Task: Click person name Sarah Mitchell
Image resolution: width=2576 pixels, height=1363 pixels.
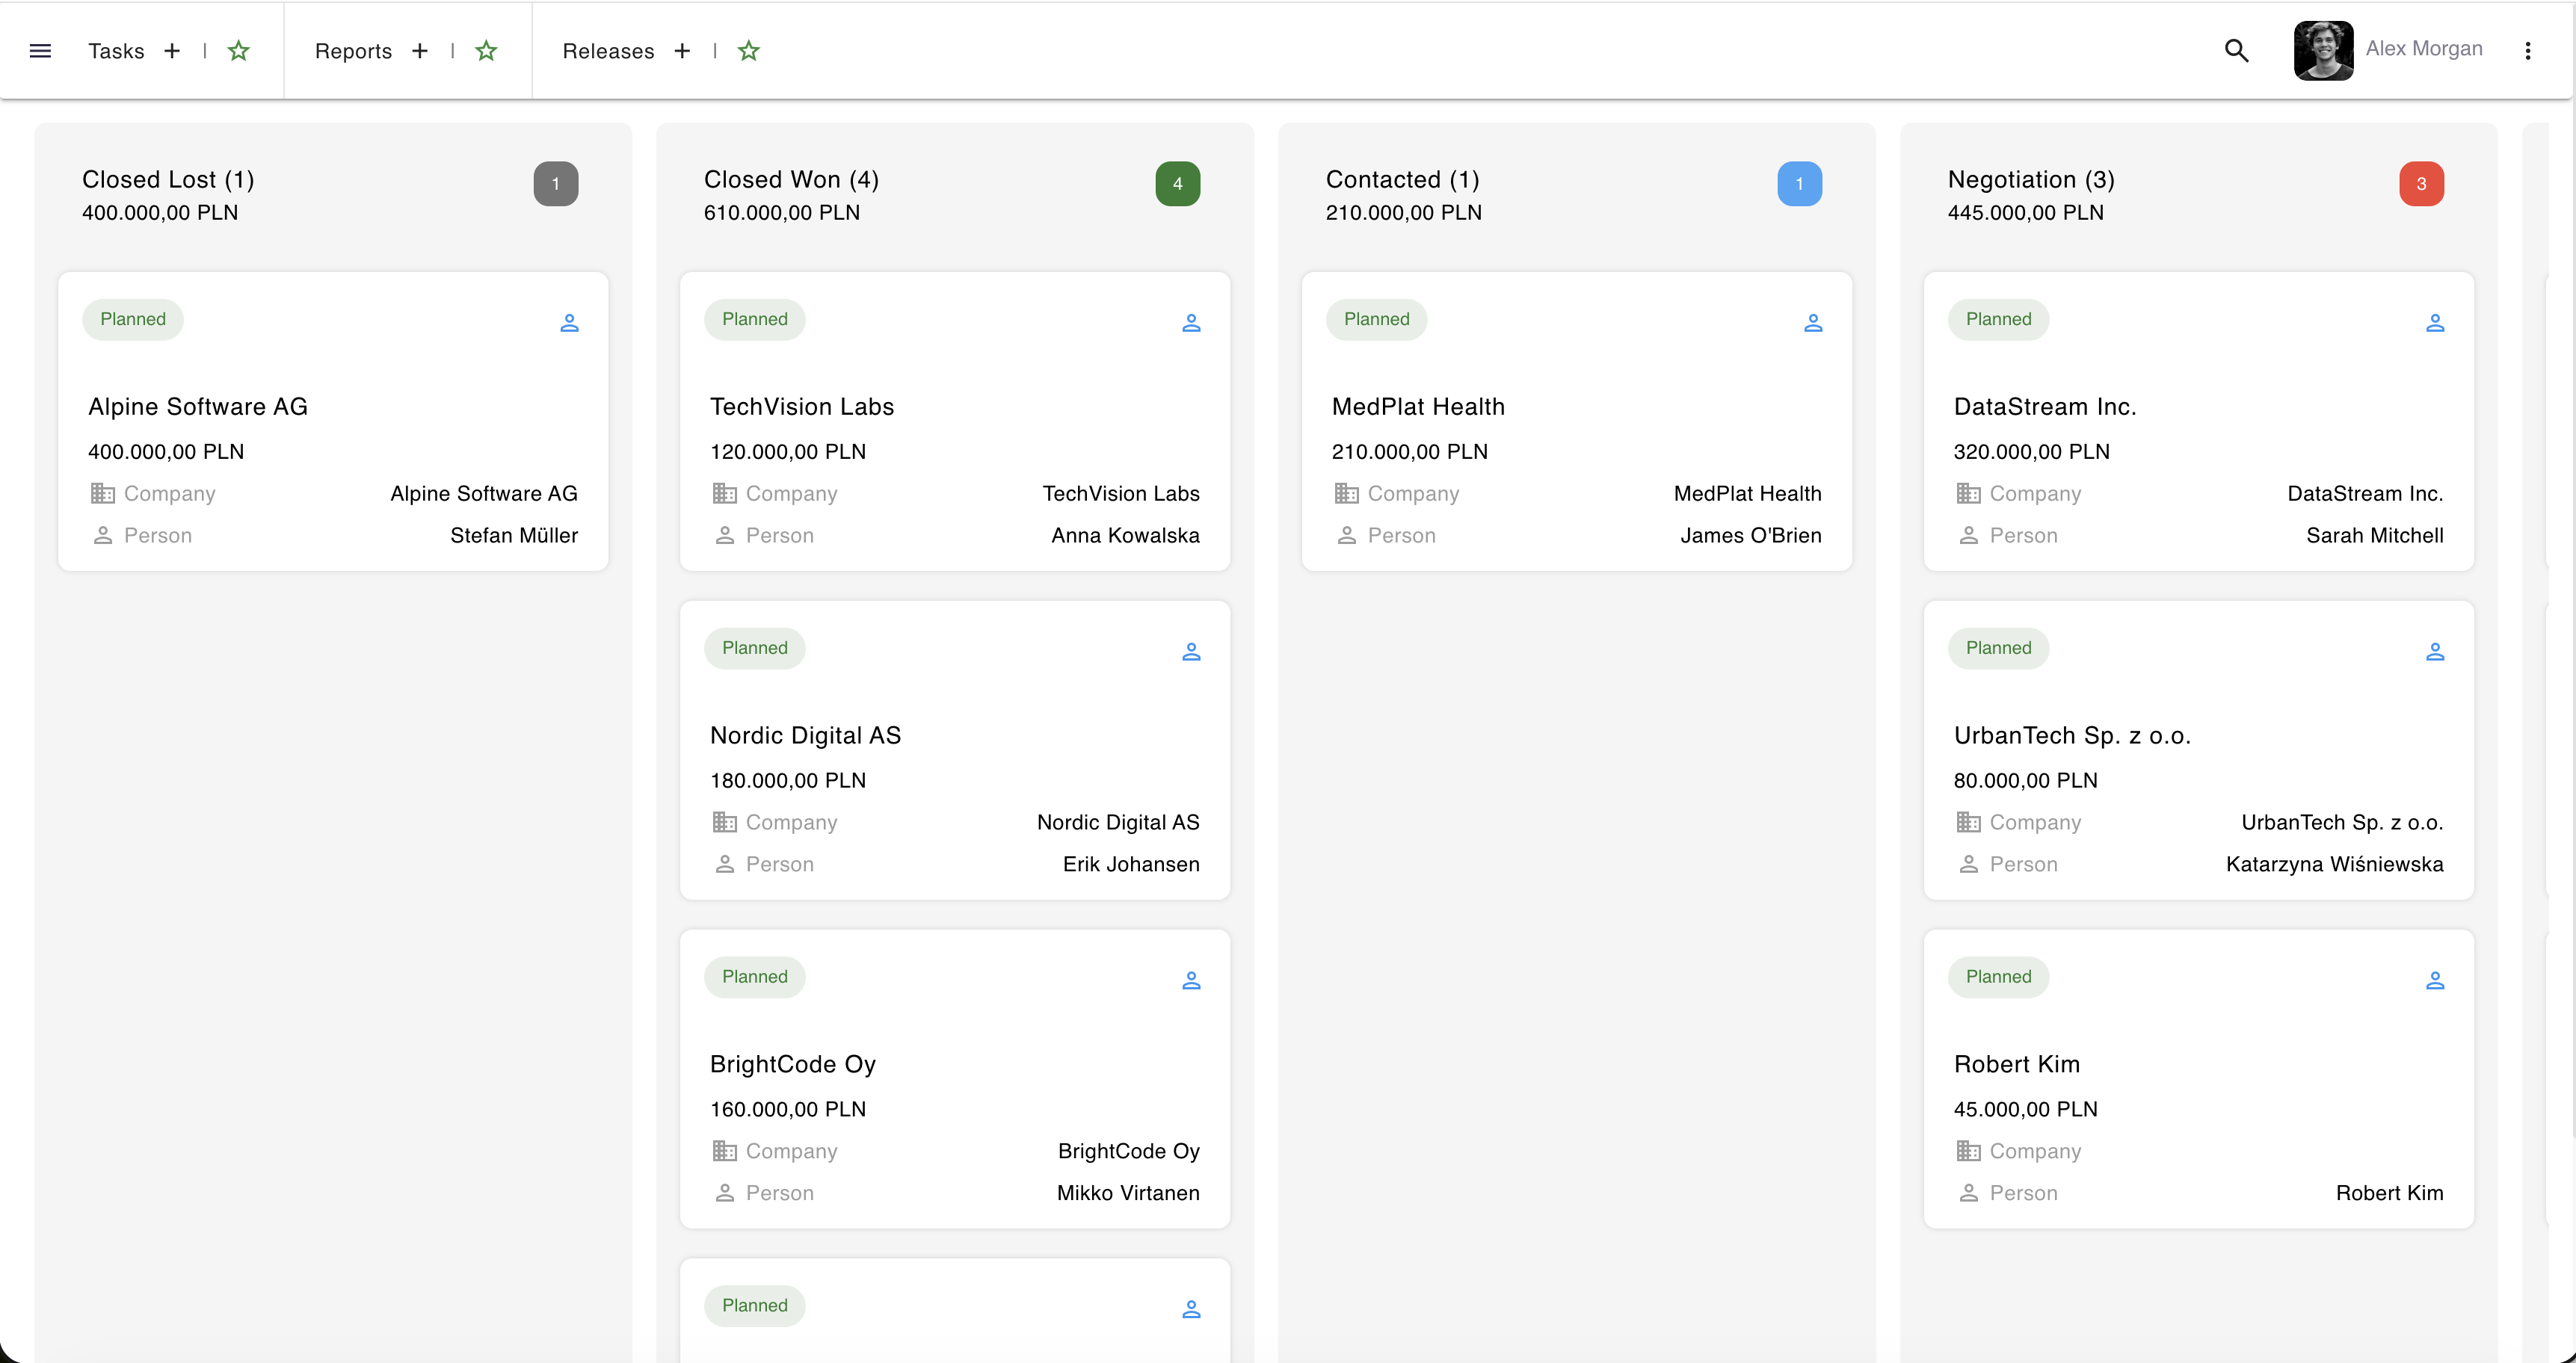Action: [2375, 536]
